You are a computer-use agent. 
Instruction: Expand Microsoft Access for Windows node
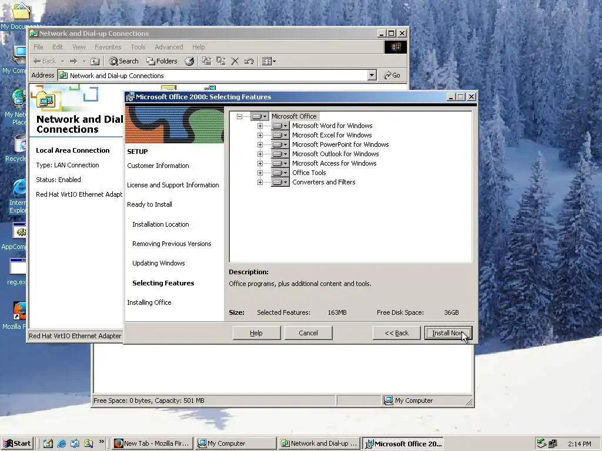pos(260,163)
